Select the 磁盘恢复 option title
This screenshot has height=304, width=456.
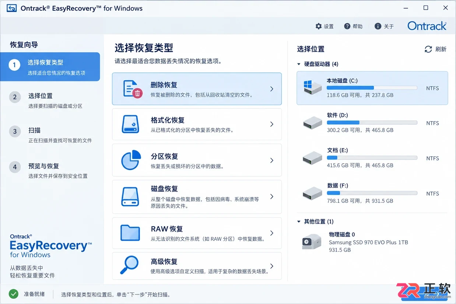coord(164,189)
